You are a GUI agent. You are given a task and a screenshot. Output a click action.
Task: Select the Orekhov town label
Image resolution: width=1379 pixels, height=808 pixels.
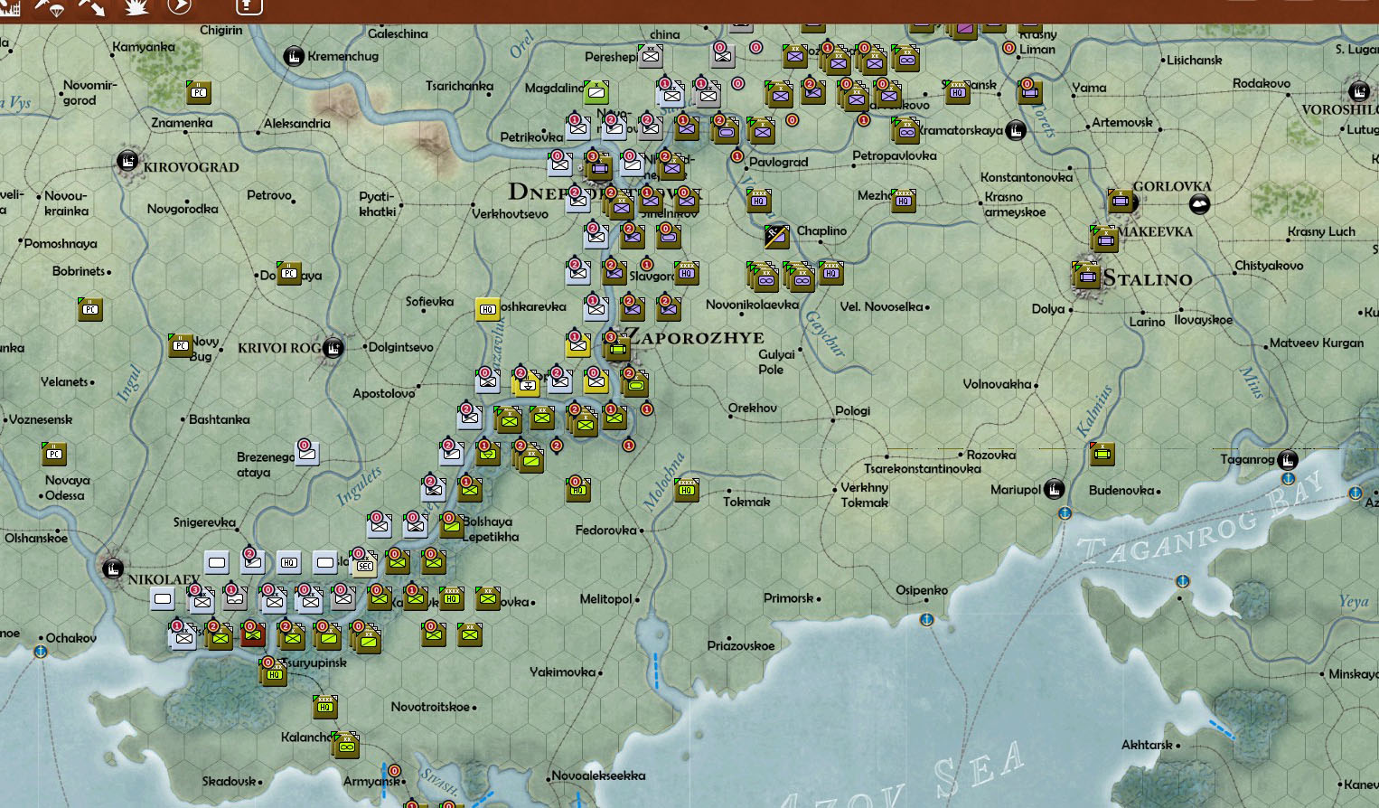click(x=753, y=409)
